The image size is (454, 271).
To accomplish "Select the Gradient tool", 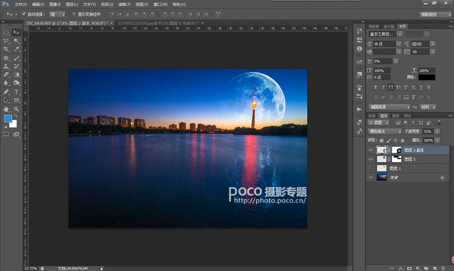I will (x=16, y=75).
